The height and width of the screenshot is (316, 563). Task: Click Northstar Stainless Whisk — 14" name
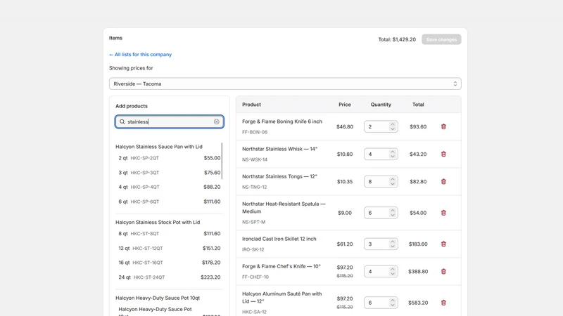(x=279, y=149)
